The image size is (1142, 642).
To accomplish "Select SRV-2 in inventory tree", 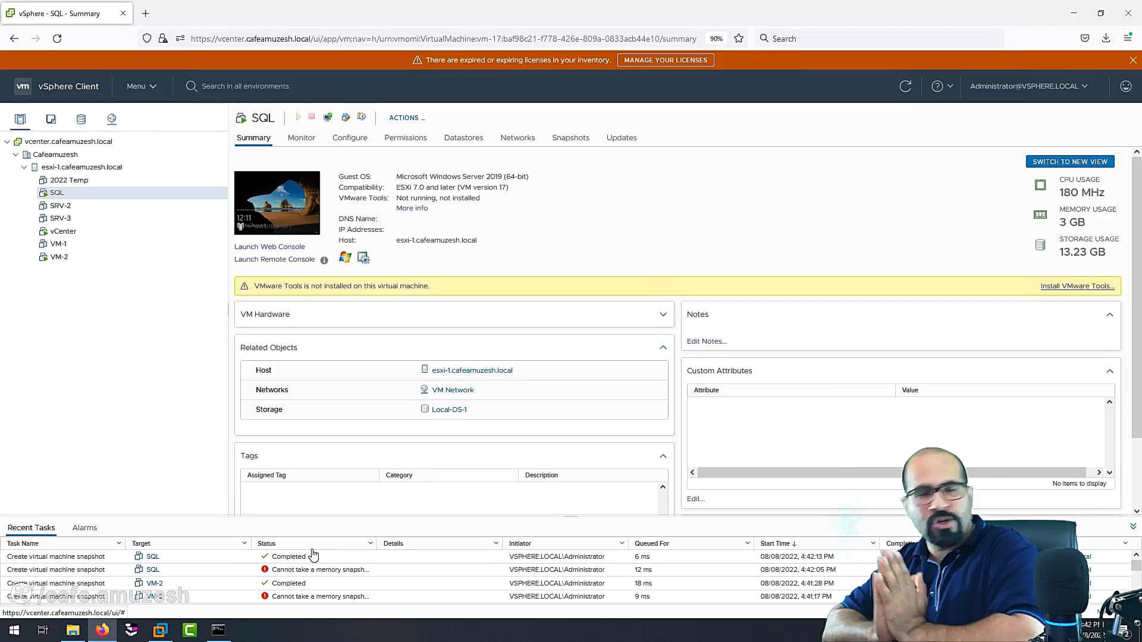I will click(x=60, y=206).
